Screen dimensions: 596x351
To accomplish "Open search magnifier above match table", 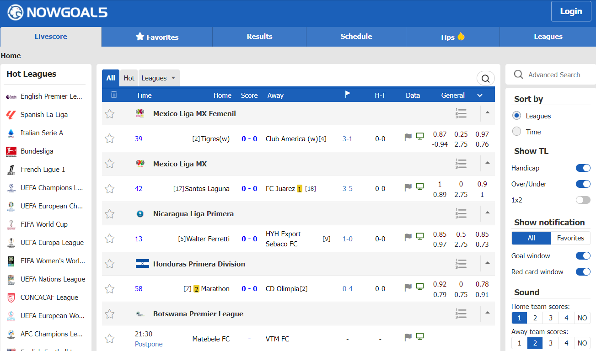I will point(485,78).
